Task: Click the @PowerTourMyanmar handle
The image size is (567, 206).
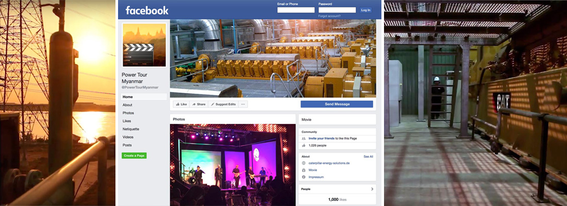Action: (140, 88)
